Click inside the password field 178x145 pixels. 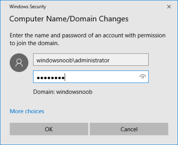click(91, 77)
